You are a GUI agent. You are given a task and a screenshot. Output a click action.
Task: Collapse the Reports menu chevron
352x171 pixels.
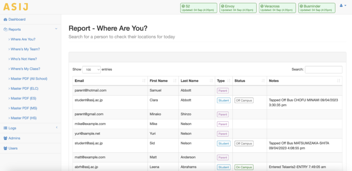(x=56, y=29)
